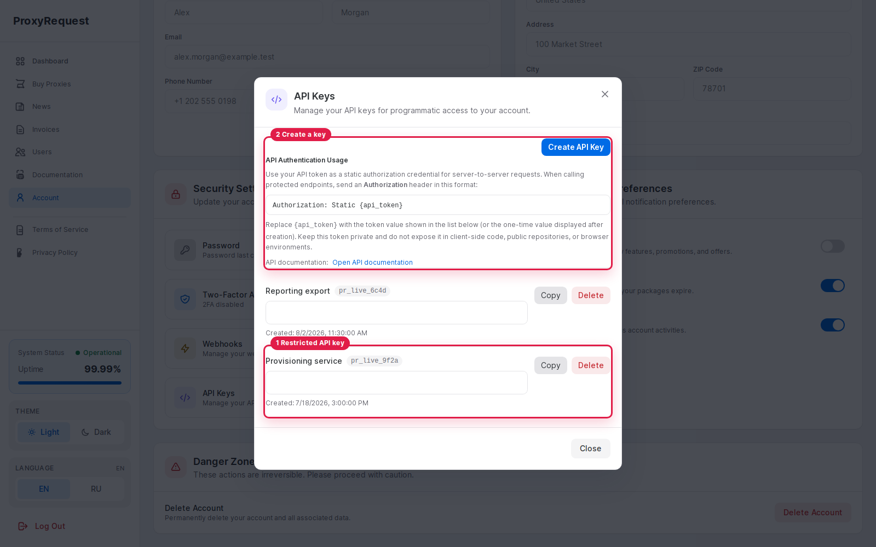The height and width of the screenshot is (547, 876).
Task: Click the Provisioning service token field
Action: click(396, 383)
